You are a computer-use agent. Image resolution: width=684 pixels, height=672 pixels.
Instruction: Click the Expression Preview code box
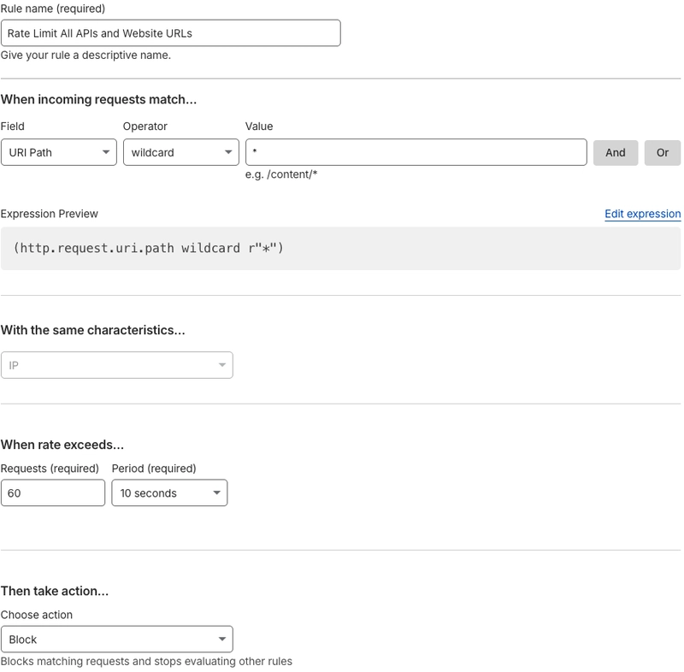[x=340, y=249]
